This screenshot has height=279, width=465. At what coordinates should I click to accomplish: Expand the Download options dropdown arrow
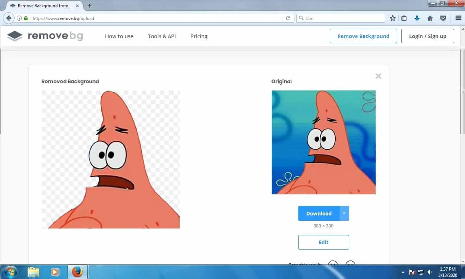coord(344,214)
